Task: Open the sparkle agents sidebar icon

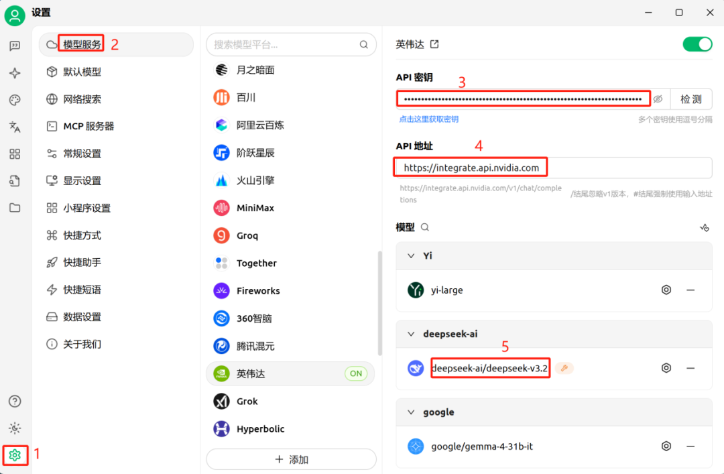Action: pyautogui.click(x=15, y=73)
